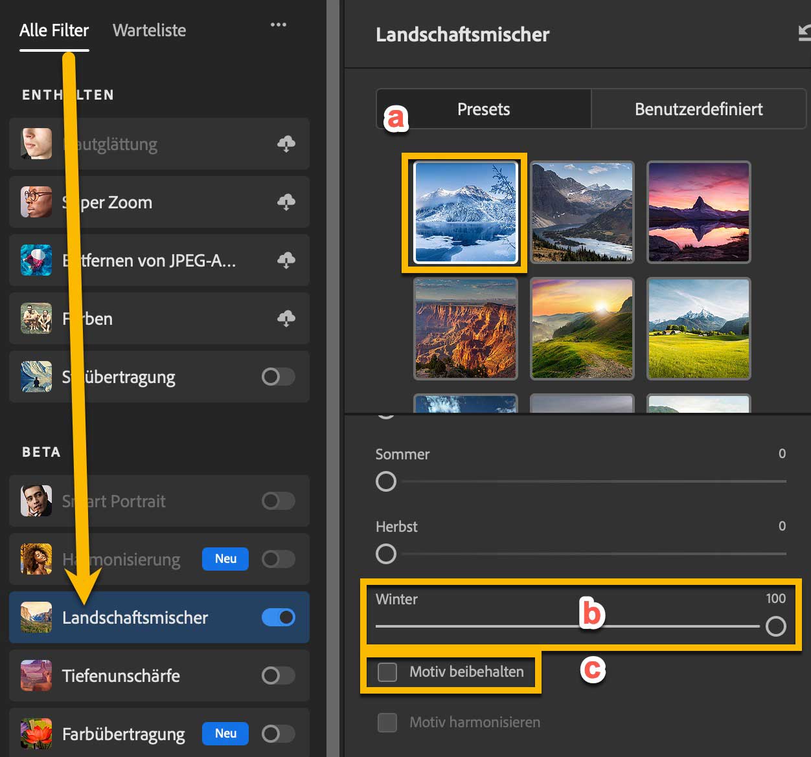This screenshot has height=757, width=811.
Task: Click the Tiefenunschärfe filter thumbnail icon
Action: click(36, 675)
